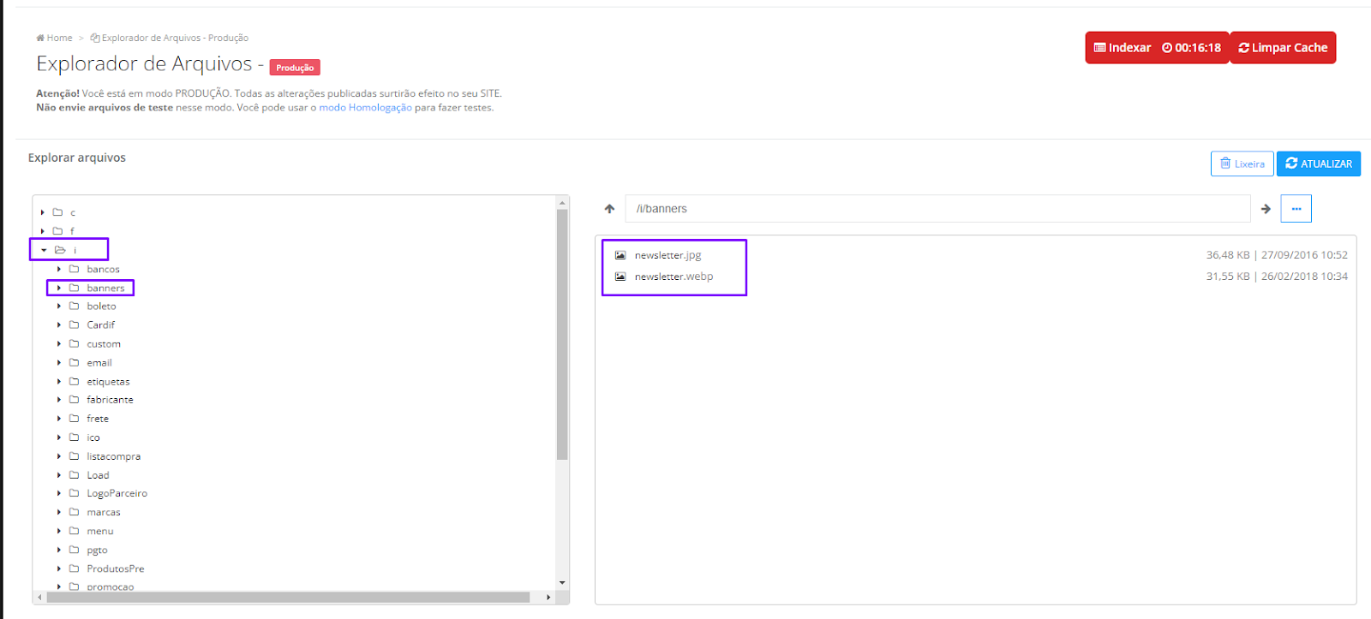Image resolution: width=1371 pixels, height=619 pixels.
Task: Select the custom folder
Action: [104, 343]
